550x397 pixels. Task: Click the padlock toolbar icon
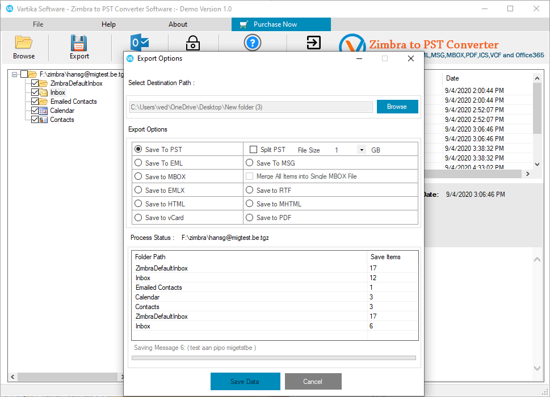click(x=192, y=43)
